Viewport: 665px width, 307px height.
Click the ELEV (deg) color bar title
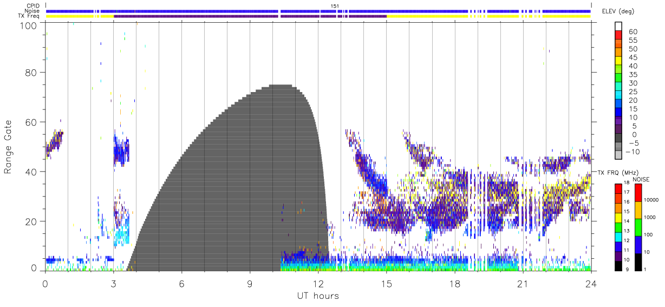point(619,11)
